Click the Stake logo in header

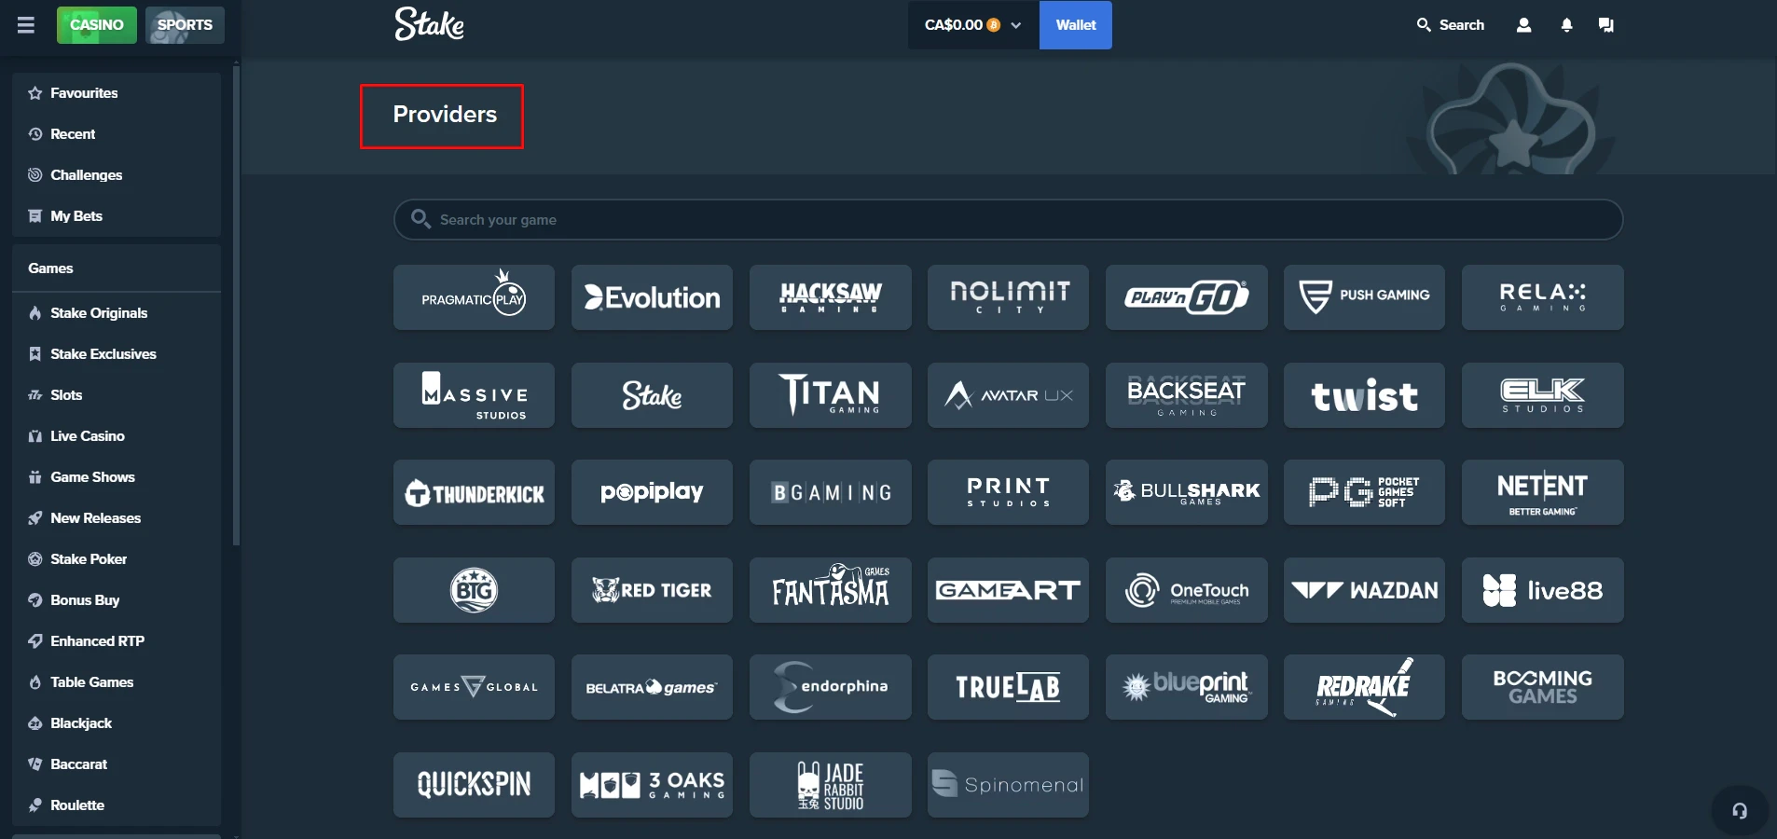[x=429, y=24]
